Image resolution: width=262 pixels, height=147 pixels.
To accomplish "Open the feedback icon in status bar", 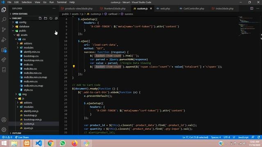I will tap(253, 137).
